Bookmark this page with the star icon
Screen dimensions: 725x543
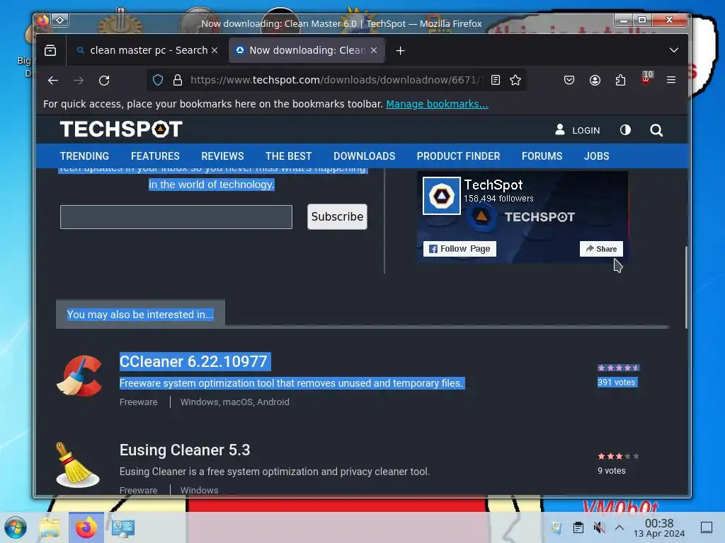click(x=515, y=81)
